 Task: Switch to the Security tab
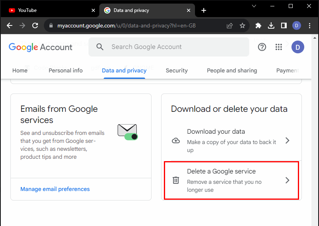(177, 70)
